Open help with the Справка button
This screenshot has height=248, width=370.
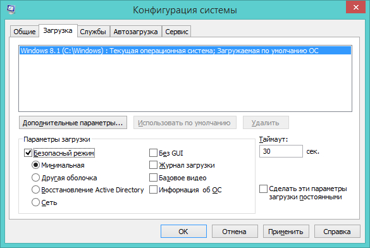tap(337, 232)
